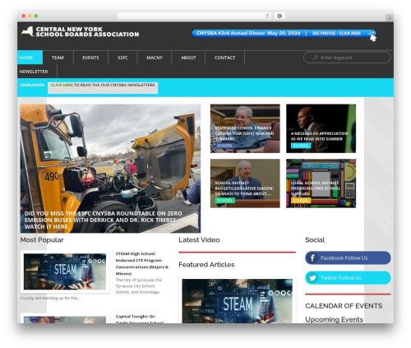Click the Most Popular heading

(x=42, y=240)
